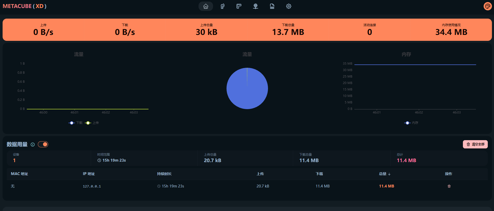This screenshot has width=494, height=211.
Task: Open the Rules ruler icon page
Action: pyautogui.click(x=239, y=6)
